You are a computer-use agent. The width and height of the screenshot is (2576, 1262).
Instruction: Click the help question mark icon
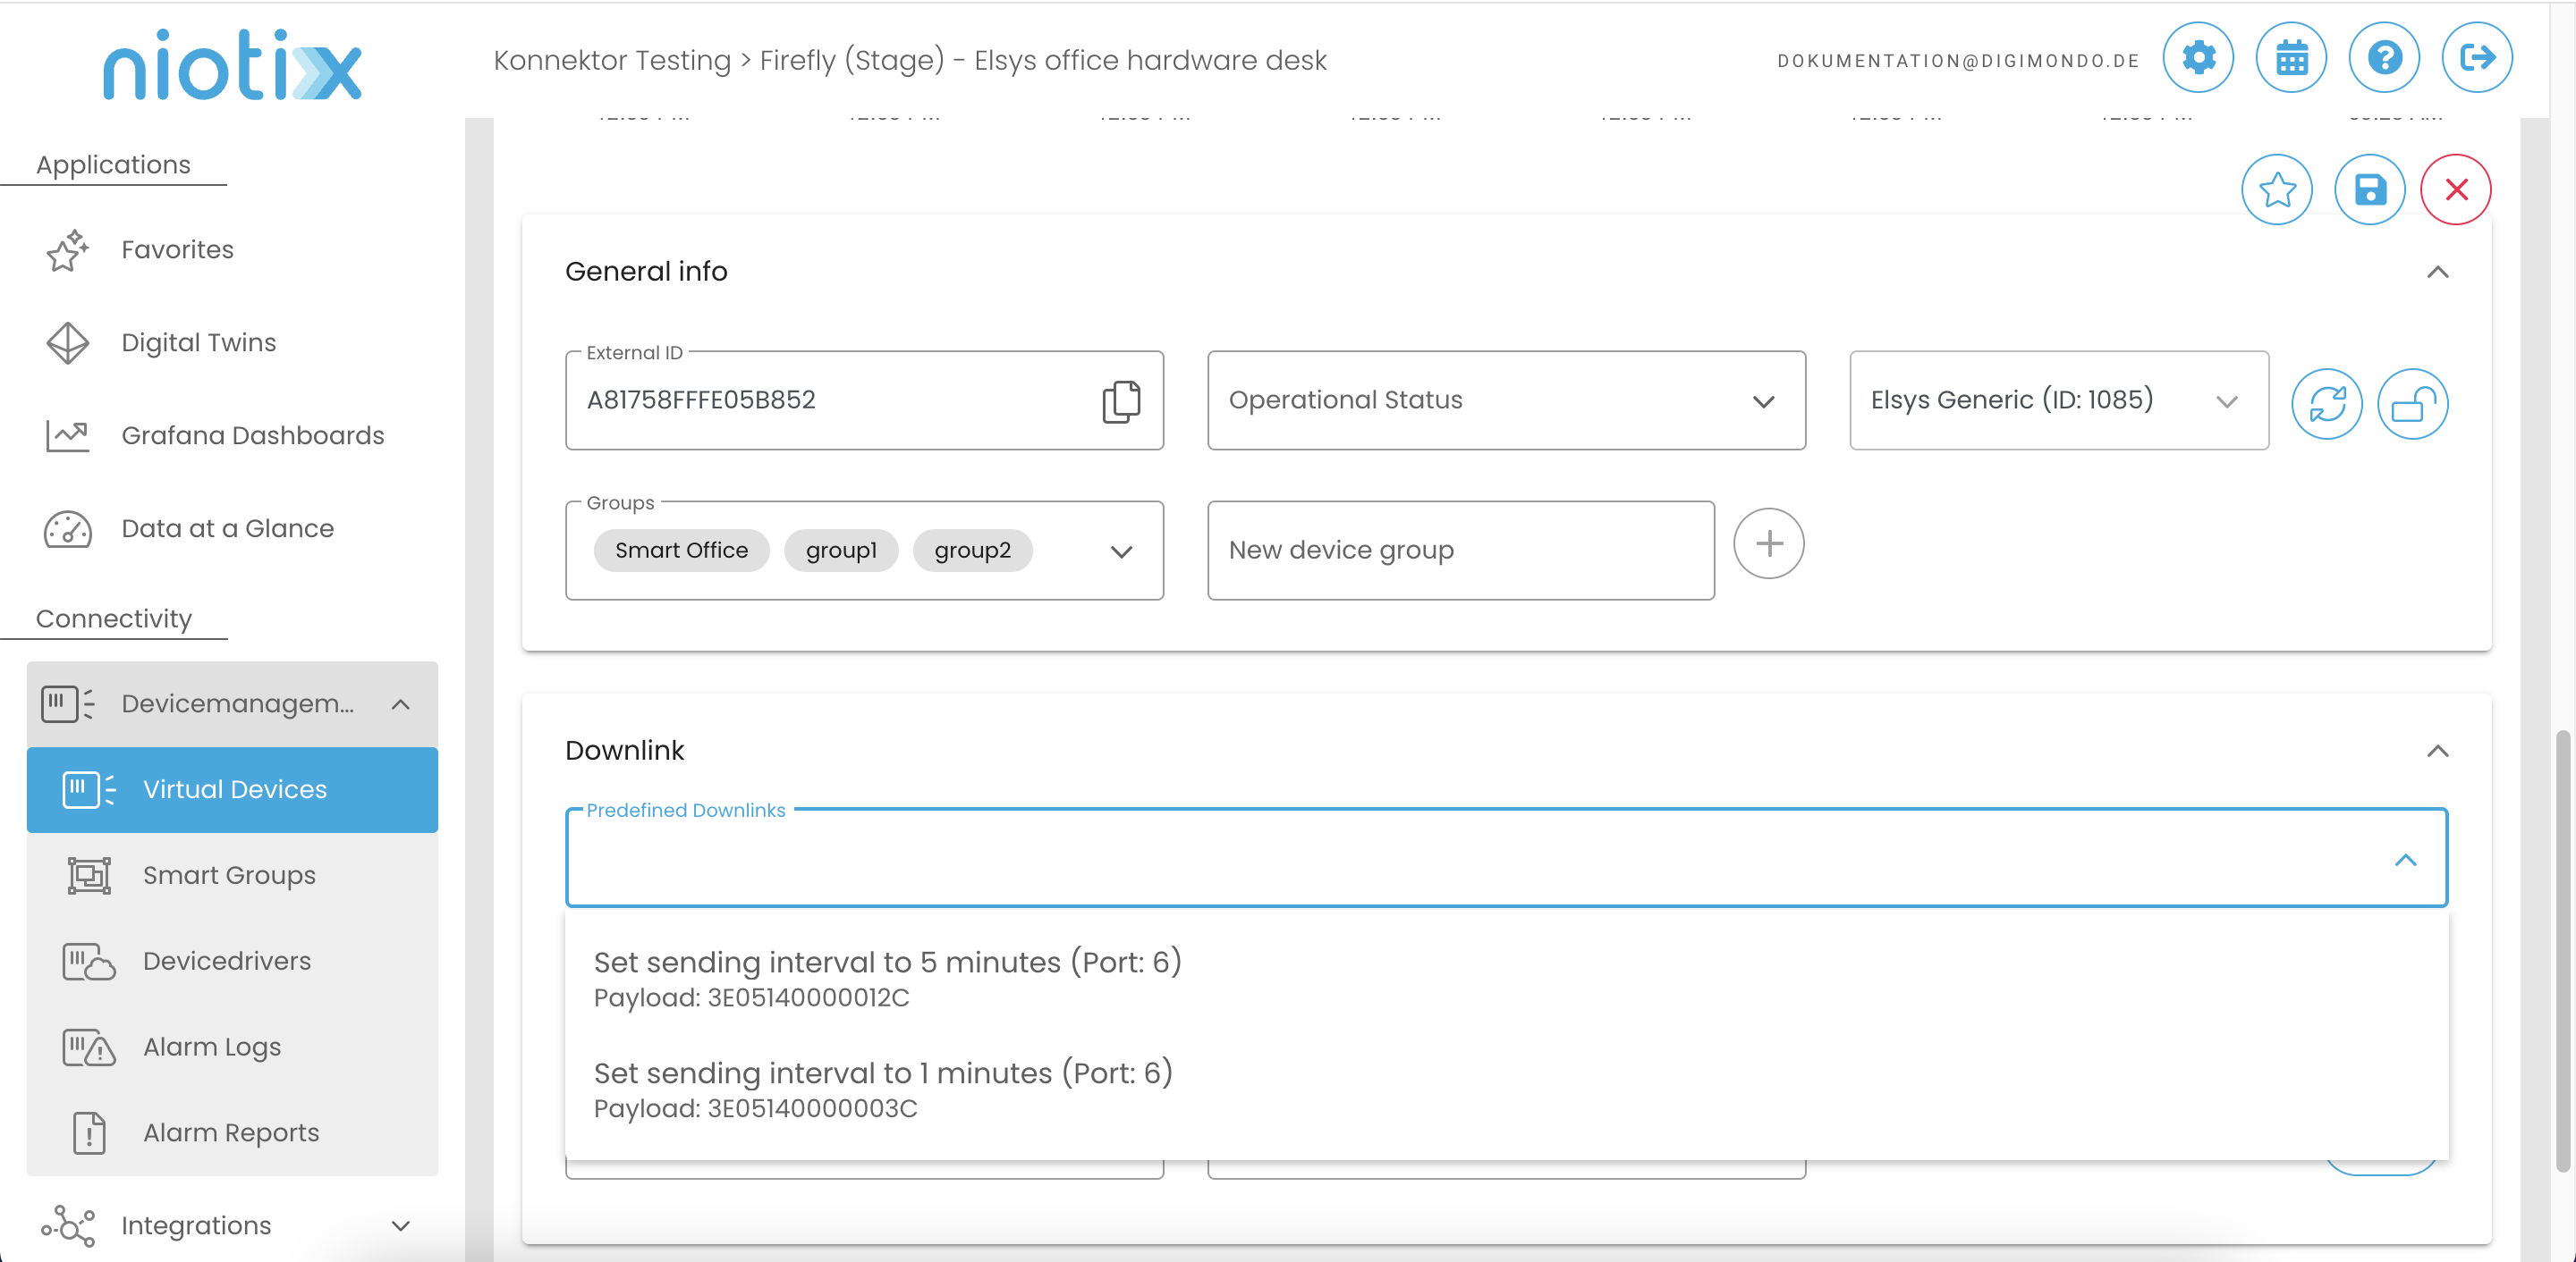(x=2383, y=58)
